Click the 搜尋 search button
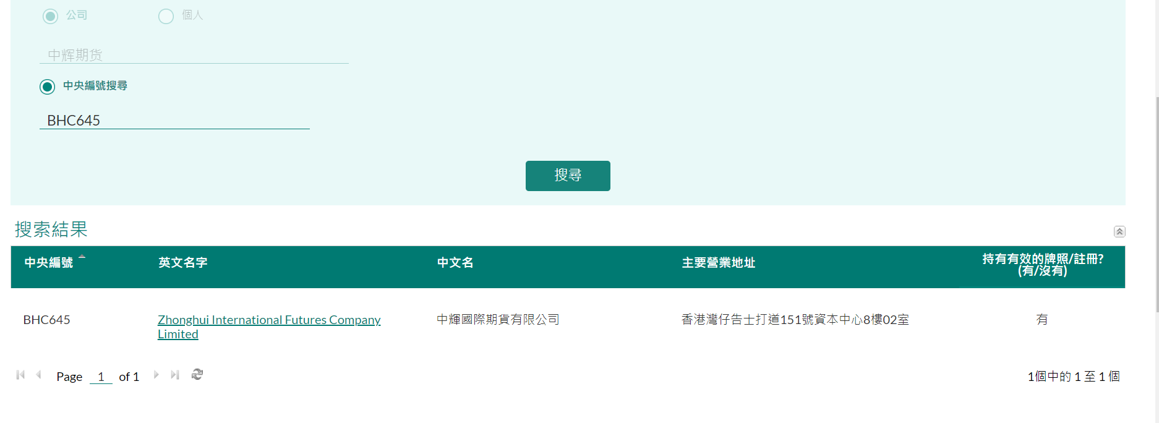1159x423 pixels. coord(568,176)
